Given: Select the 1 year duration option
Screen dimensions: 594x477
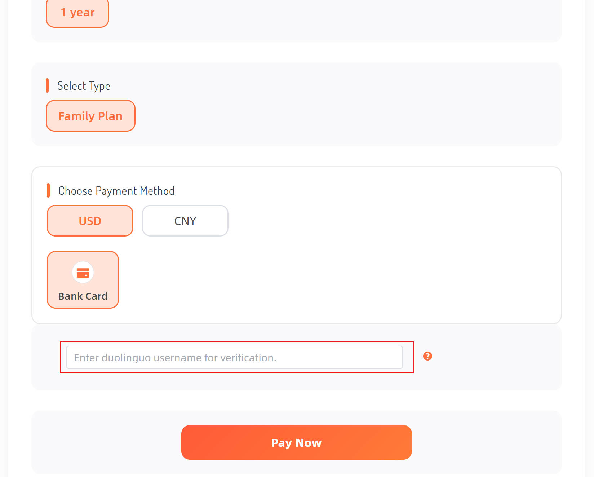Looking at the screenshot, I should (77, 13).
